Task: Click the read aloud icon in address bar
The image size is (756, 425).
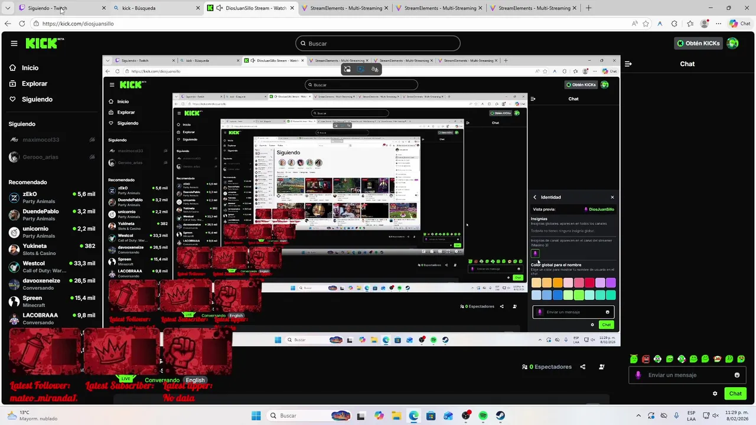Action: coord(634,24)
